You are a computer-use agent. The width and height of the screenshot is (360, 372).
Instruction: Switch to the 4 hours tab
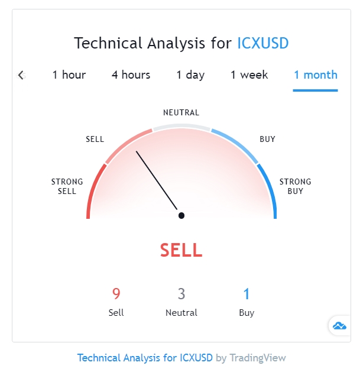[x=131, y=75]
